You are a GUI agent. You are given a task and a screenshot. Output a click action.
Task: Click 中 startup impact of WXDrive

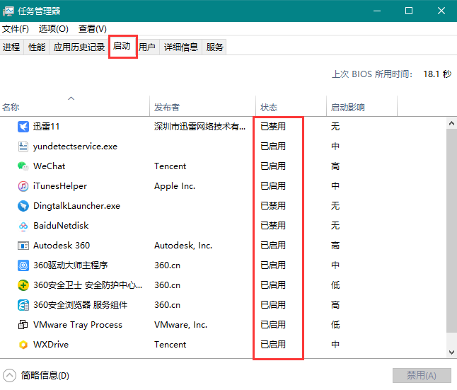[335, 345]
